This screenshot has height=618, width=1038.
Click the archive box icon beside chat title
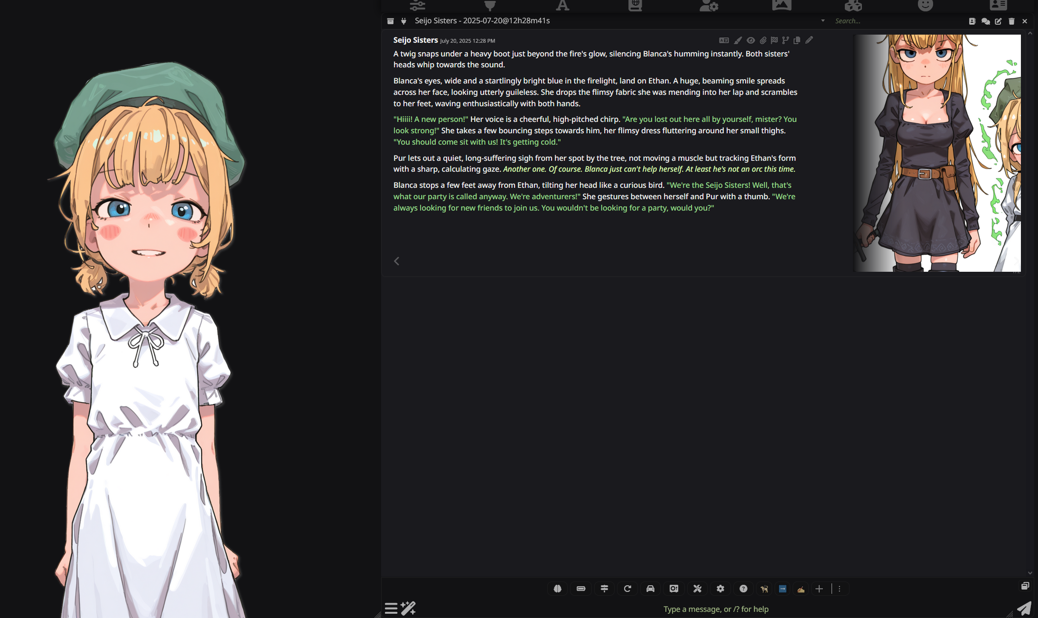[390, 21]
